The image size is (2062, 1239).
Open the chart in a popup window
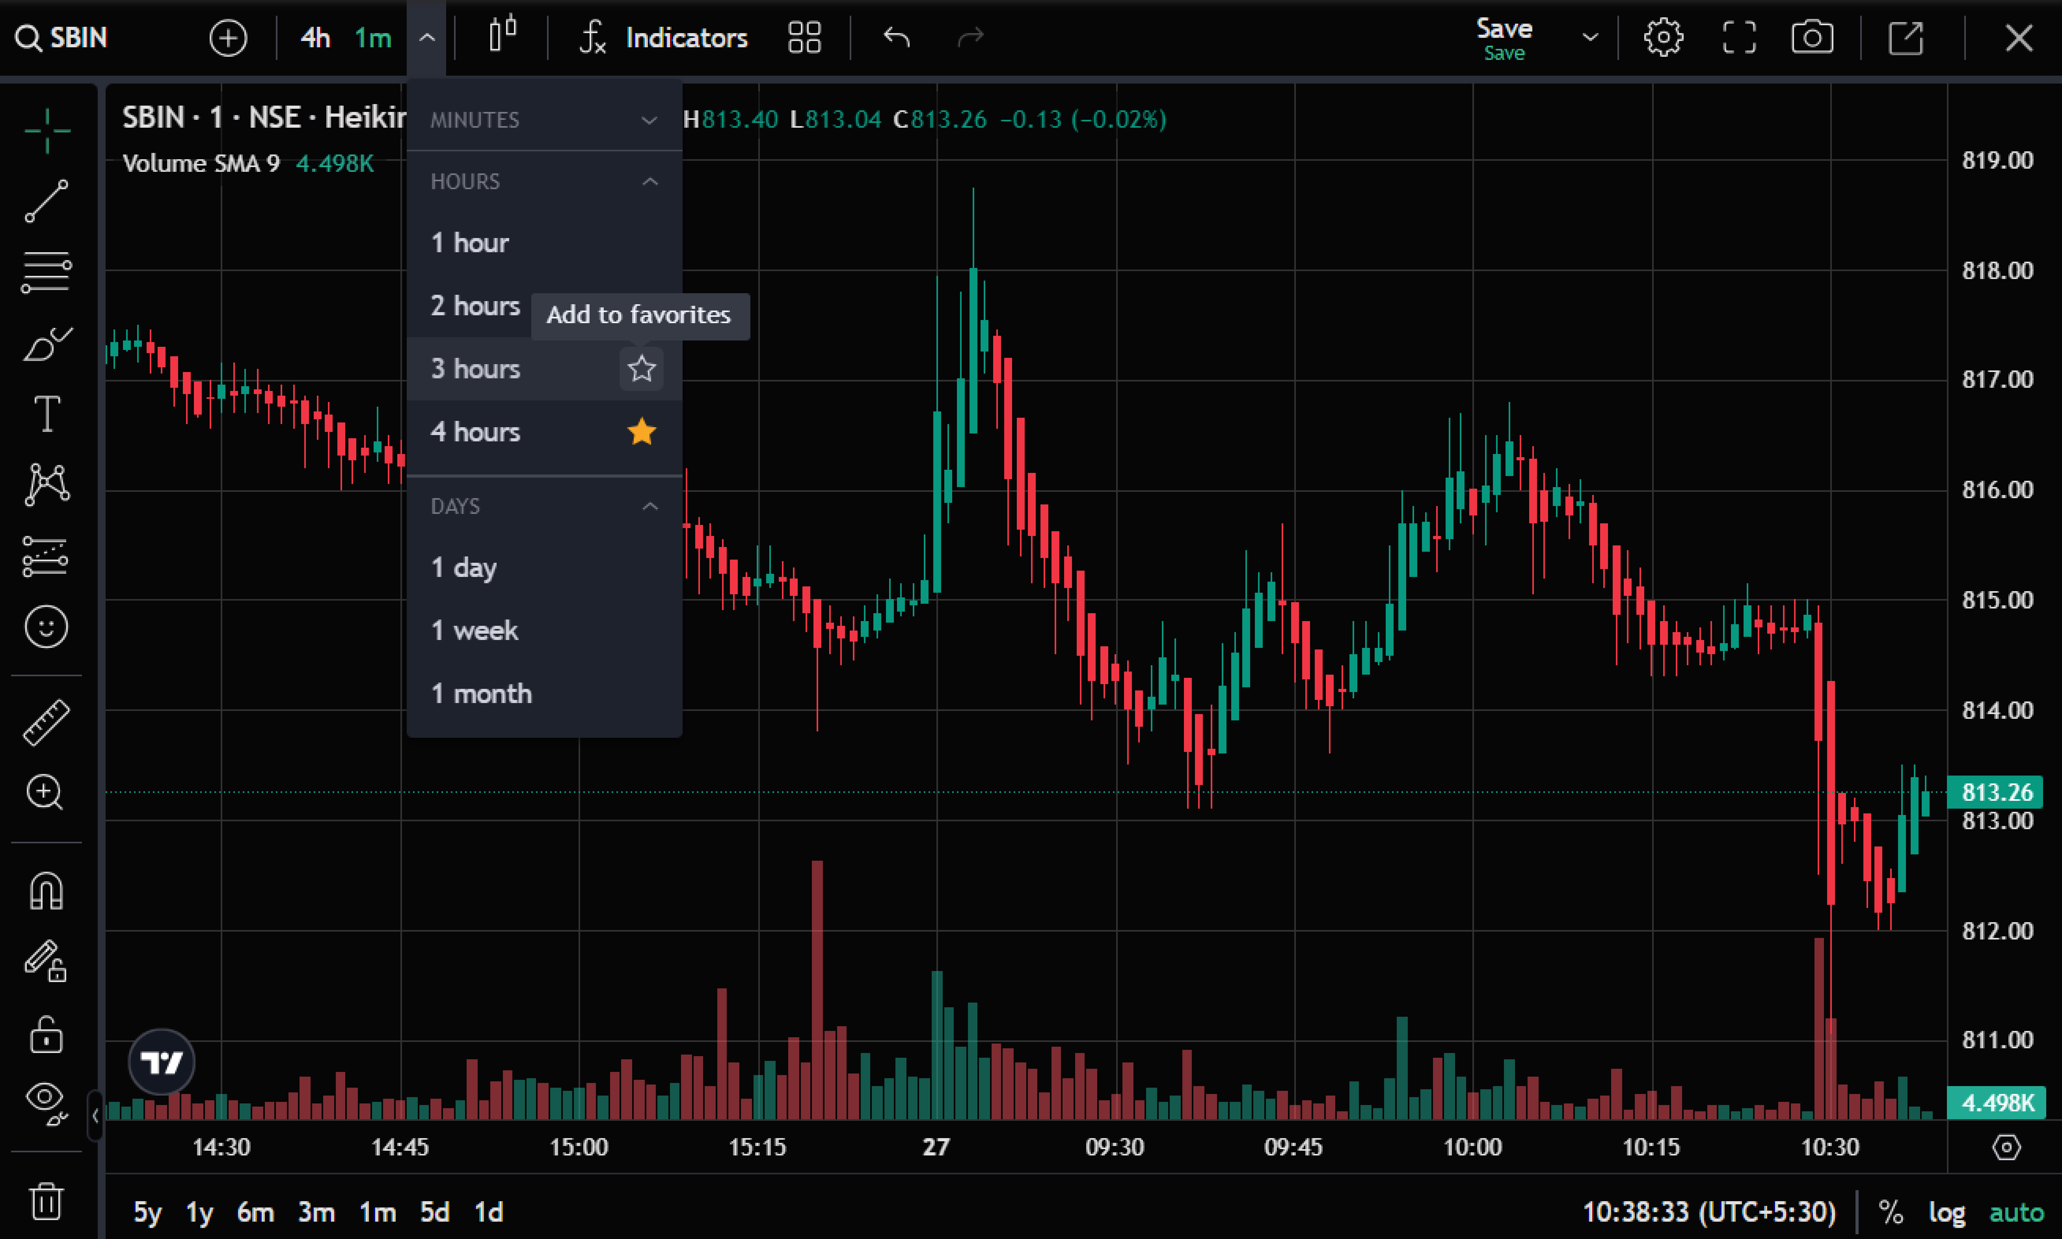(x=1906, y=37)
